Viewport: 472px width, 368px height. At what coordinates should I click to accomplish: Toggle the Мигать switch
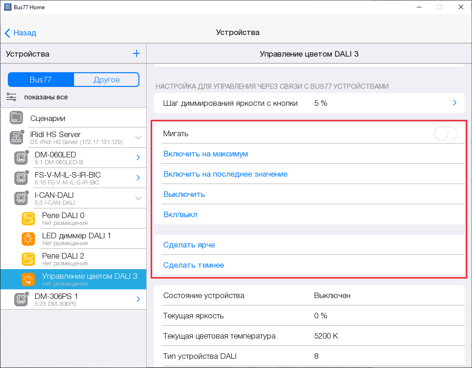click(x=445, y=134)
